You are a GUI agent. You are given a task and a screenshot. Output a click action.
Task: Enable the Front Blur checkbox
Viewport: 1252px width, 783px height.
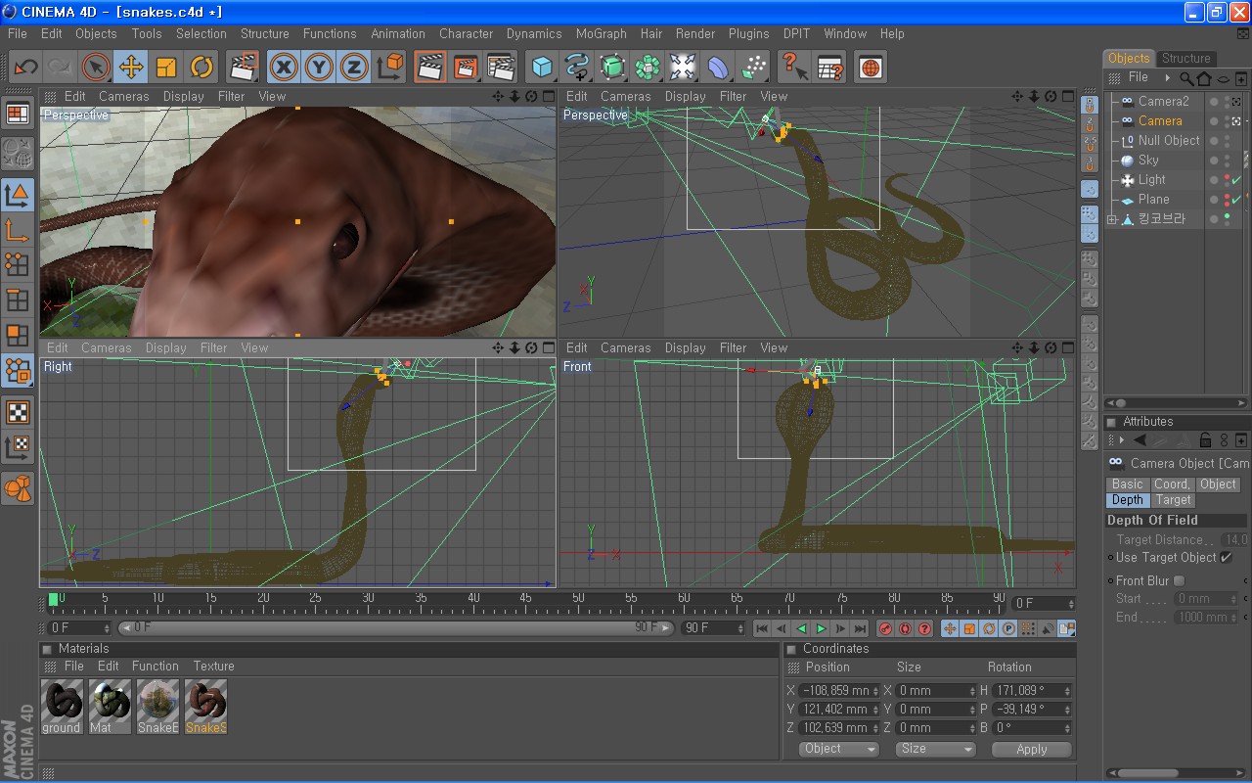pyautogui.click(x=1180, y=581)
